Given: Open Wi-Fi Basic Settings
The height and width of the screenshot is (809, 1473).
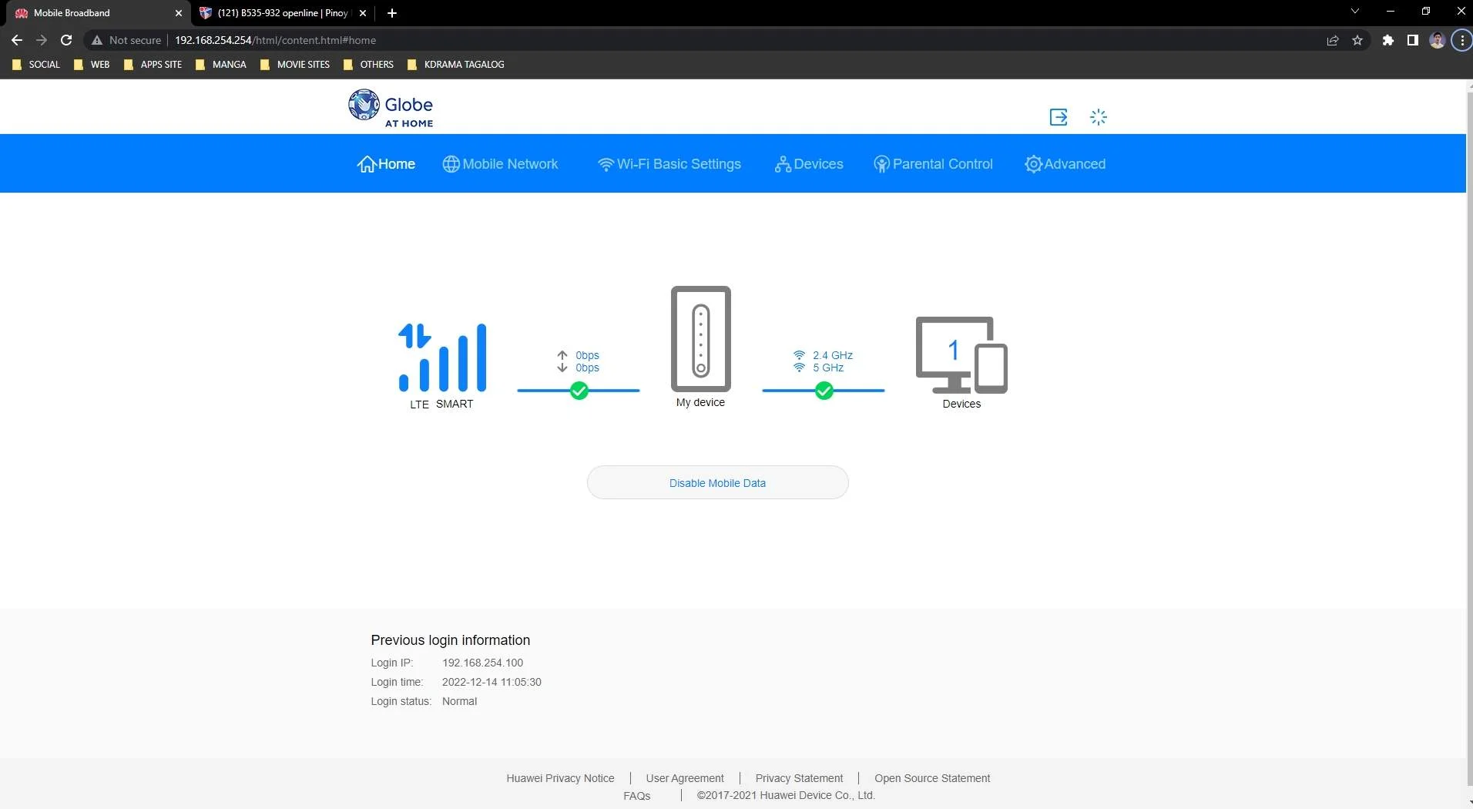Looking at the screenshot, I should point(669,164).
